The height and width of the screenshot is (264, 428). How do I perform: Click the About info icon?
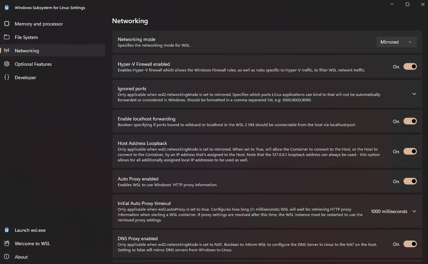pos(7,257)
